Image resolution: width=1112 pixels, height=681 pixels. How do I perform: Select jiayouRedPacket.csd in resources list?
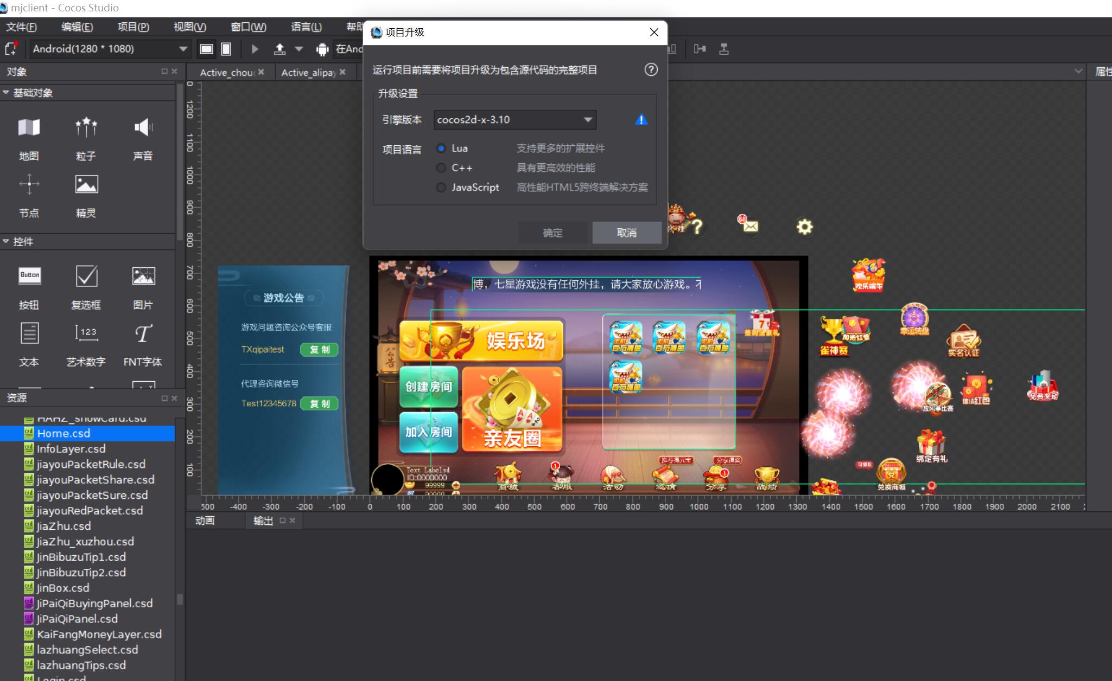[87, 511]
